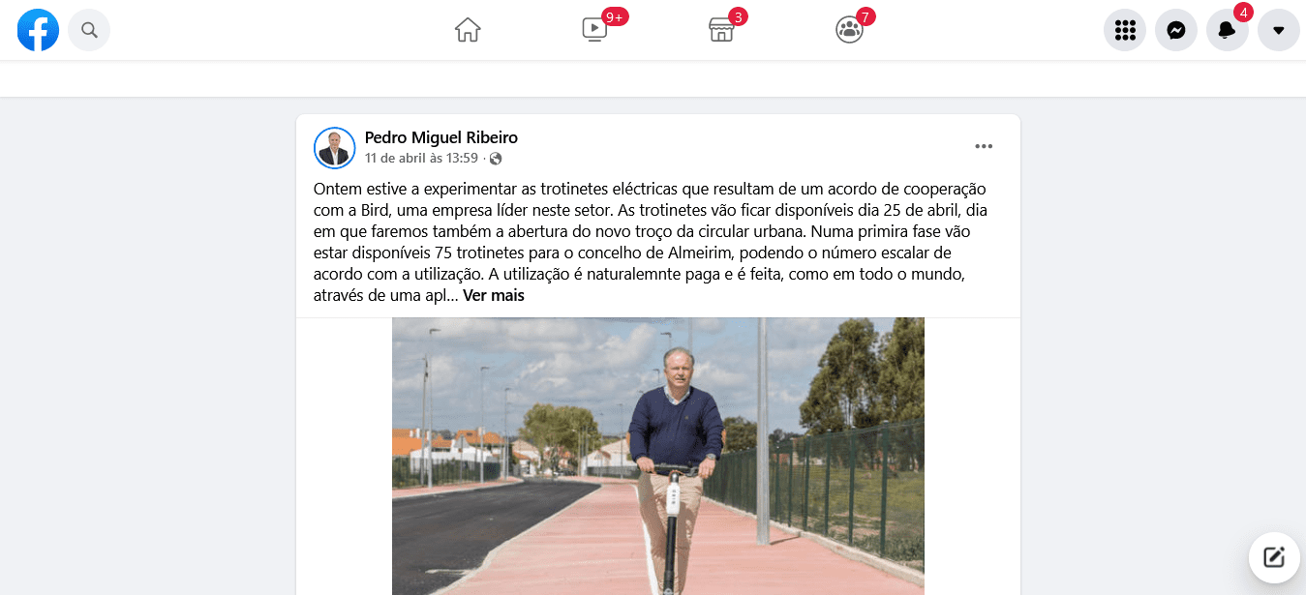Image resolution: width=1306 pixels, height=595 pixels.
Task: Open Pedro Miguel Ribeiro profile name link
Action: click(x=441, y=137)
